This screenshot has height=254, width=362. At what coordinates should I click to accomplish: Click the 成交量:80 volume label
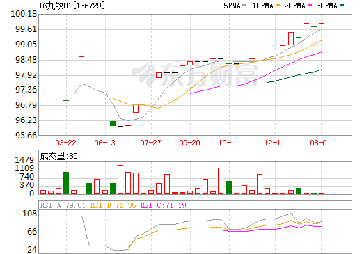coord(59,156)
